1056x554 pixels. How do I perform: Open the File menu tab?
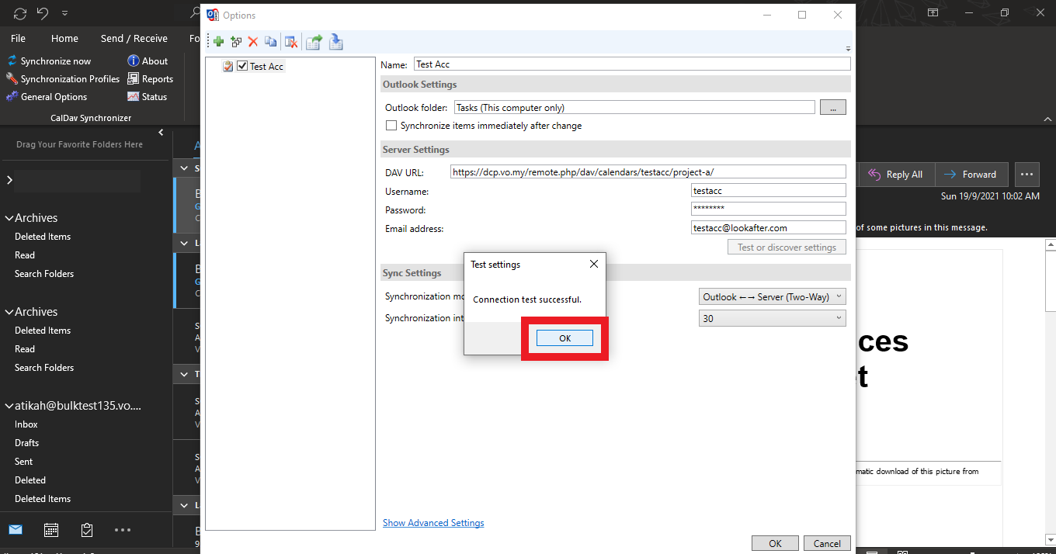18,38
